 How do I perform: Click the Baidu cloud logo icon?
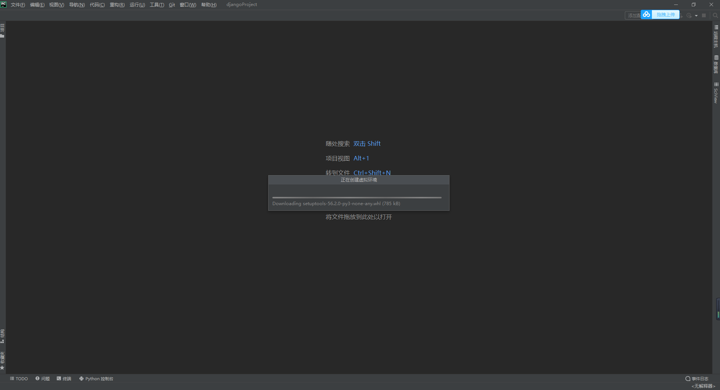(x=646, y=14)
